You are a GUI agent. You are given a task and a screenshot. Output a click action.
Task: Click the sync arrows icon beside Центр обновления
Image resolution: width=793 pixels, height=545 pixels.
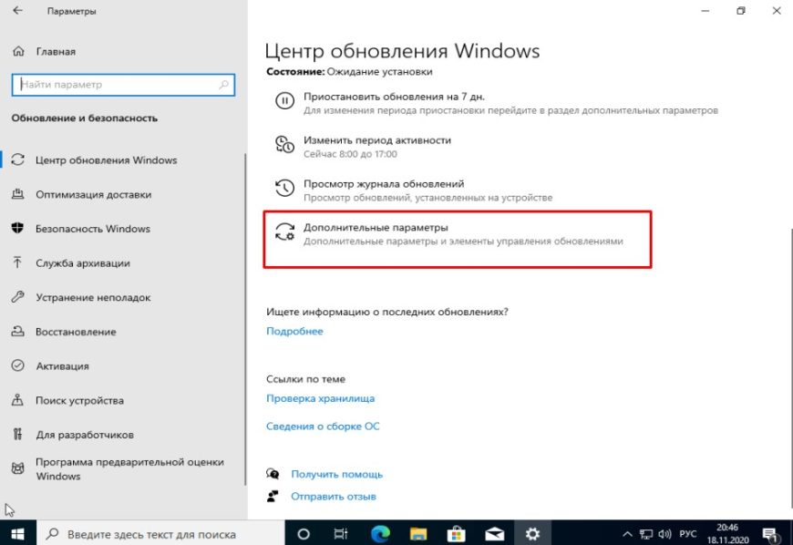(17, 159)
